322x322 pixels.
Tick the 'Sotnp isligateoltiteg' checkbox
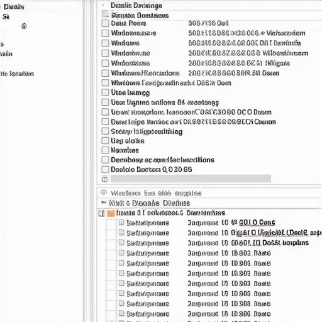[105, 131]
